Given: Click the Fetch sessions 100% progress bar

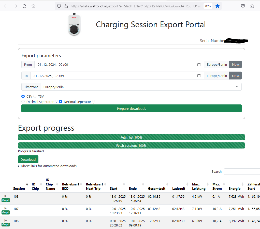Looking at the screenshot, I should [131, 146].
